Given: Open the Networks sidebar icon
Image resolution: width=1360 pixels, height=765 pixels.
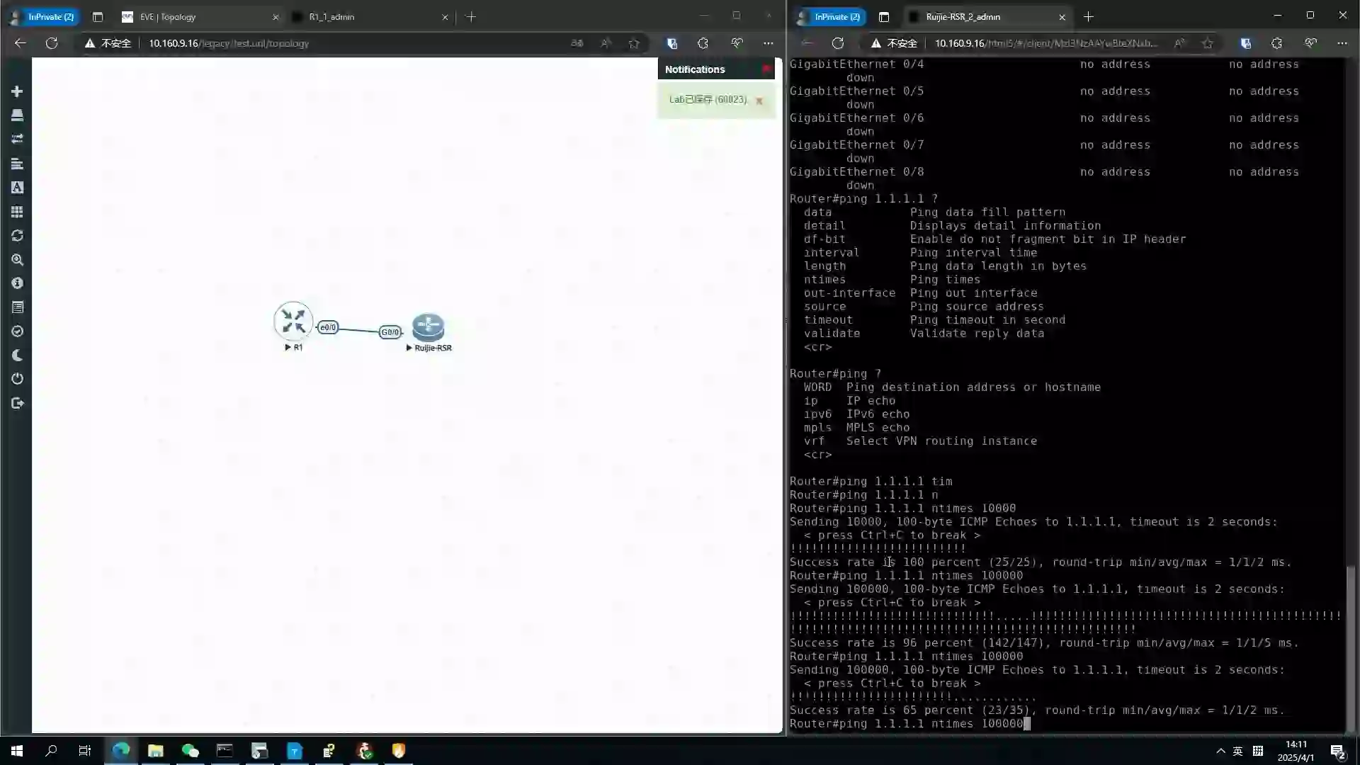Looking at the screenshot, I should tap(17, 139).
